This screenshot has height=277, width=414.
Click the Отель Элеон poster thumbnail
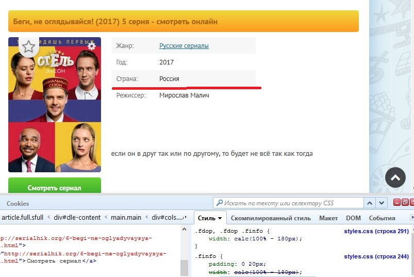(x=55, y=105)
